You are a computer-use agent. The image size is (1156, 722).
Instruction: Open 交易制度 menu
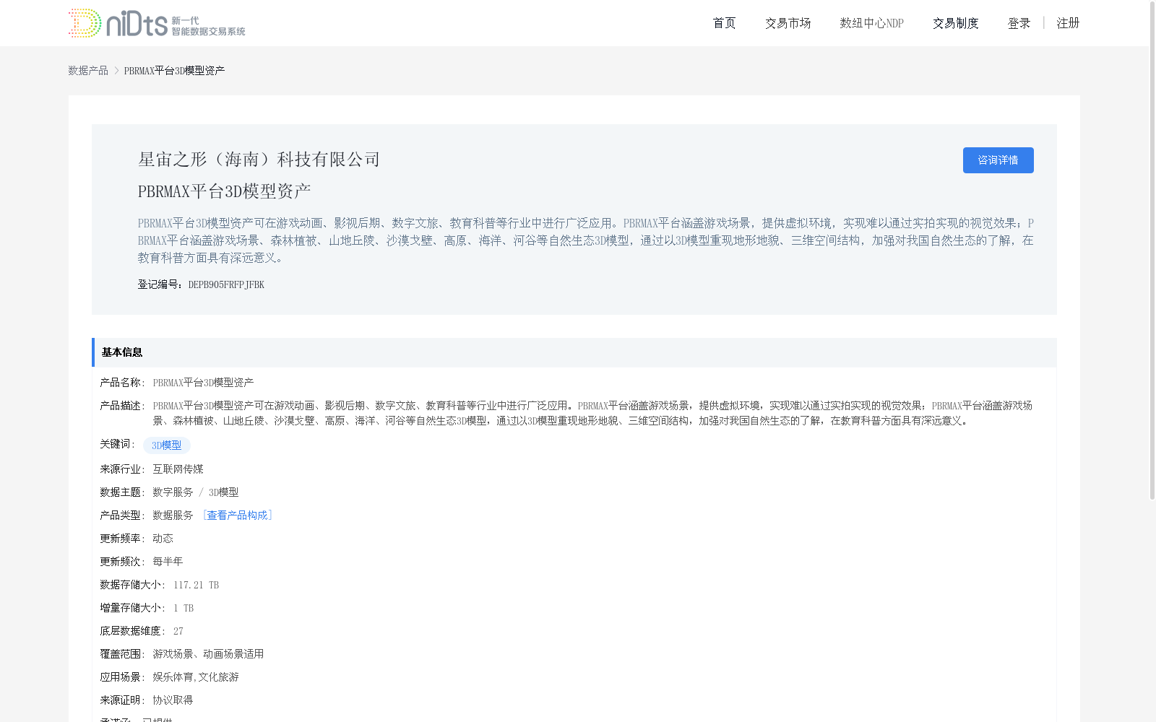tap(955, 23)
